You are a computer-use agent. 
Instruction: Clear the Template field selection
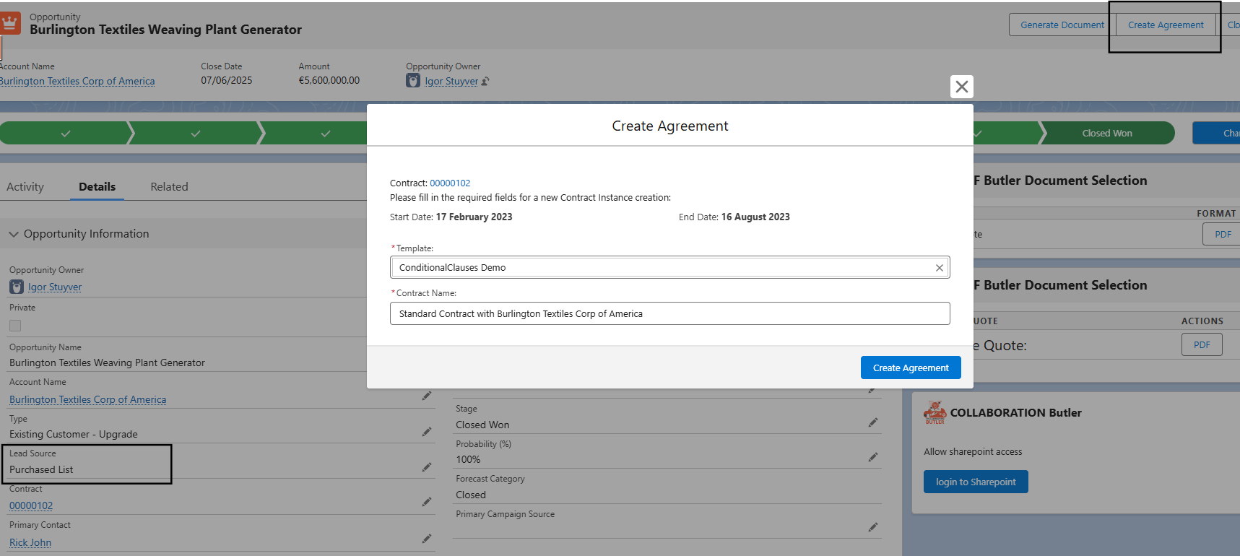click(939, 268)
